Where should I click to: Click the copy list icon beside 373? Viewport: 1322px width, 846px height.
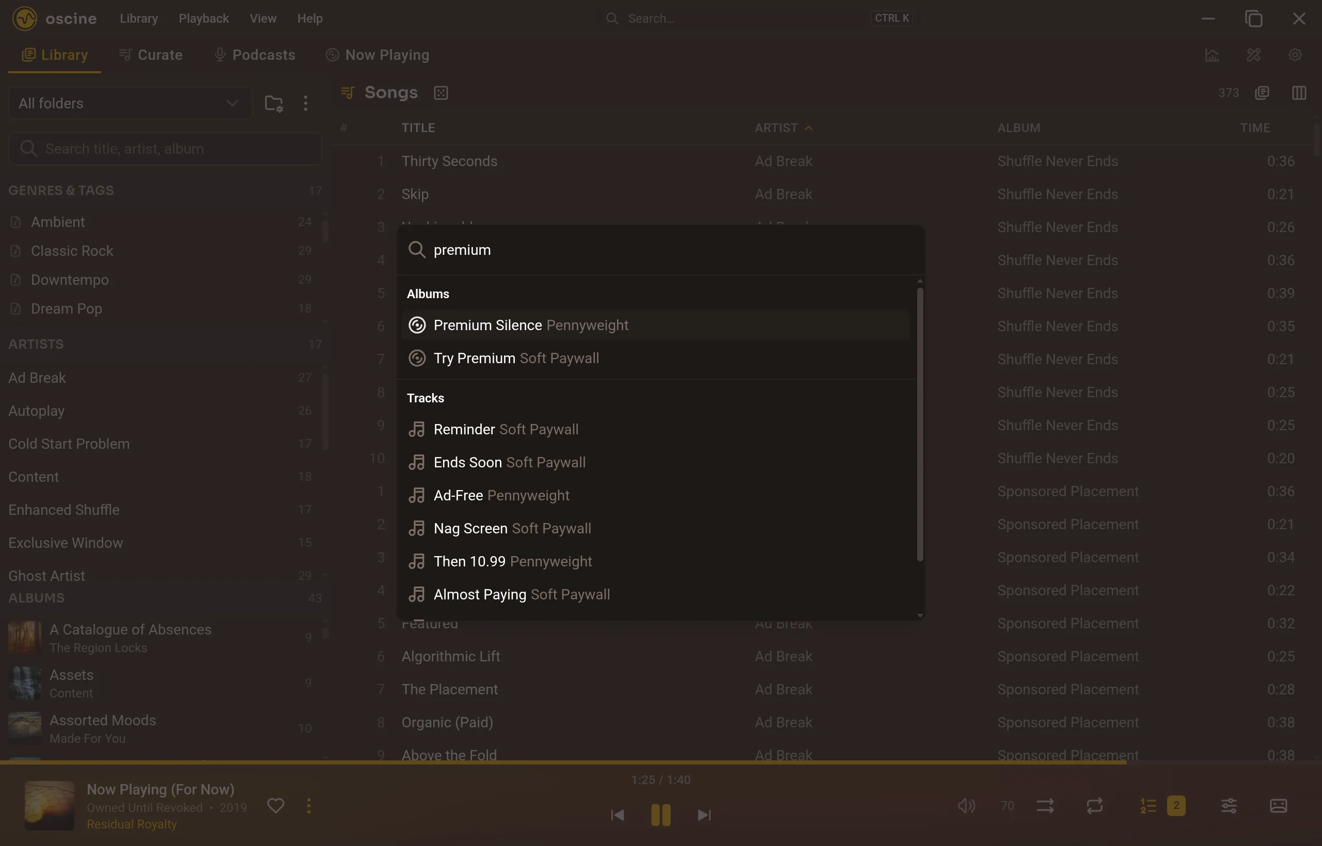1262,93
